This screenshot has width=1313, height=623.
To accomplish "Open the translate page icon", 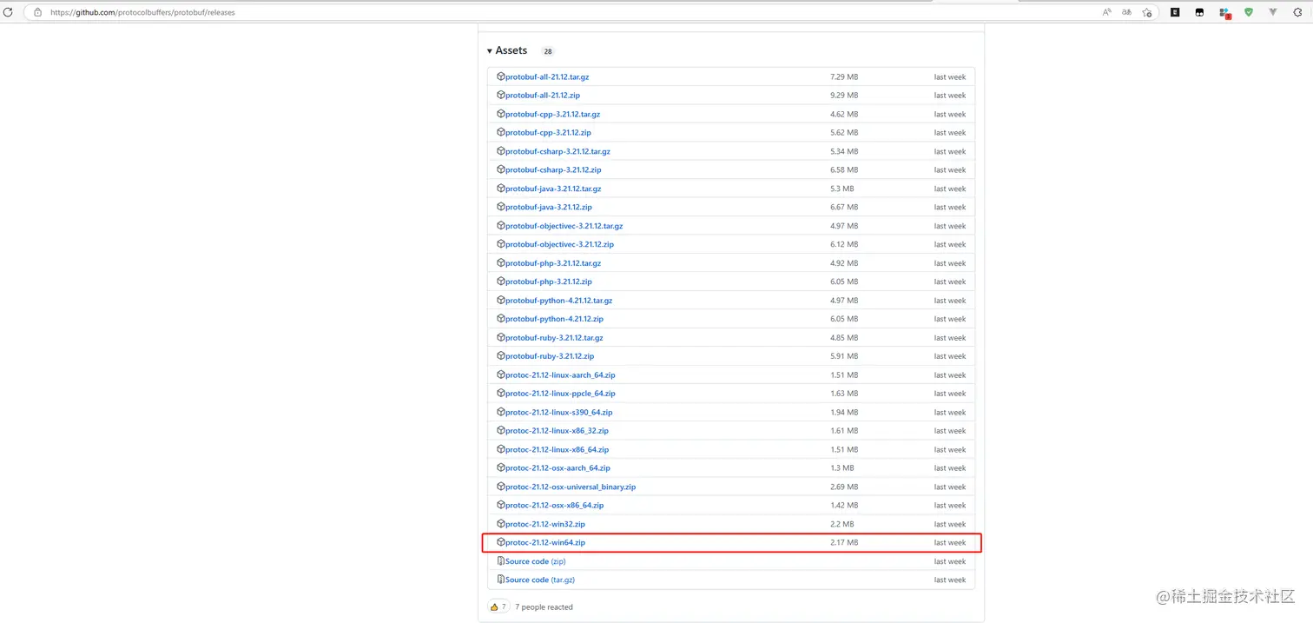I will point(1127,12).
